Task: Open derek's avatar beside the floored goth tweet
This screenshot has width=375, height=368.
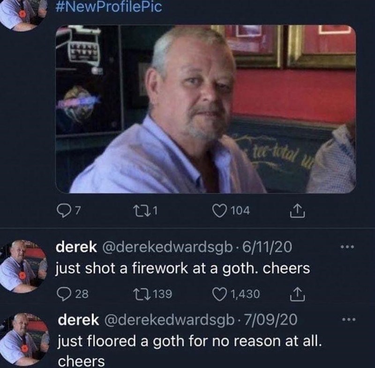Action: tap(25, 339)
